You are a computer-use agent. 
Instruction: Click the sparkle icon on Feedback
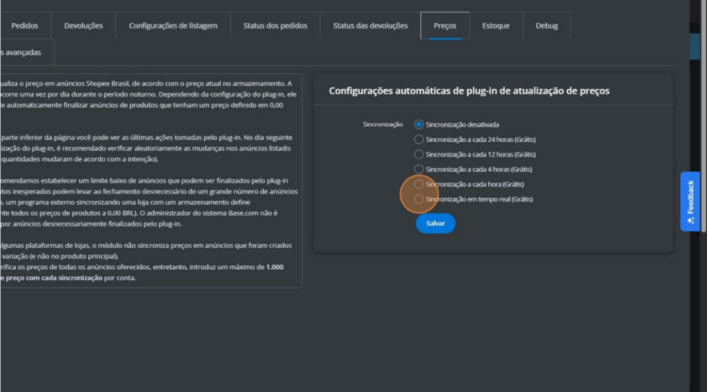690,221
